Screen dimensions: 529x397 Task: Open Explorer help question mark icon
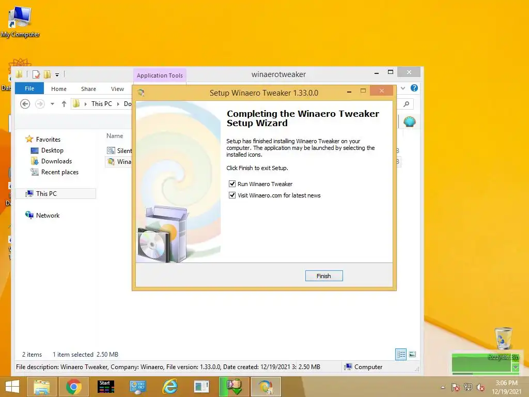pos(414,88)
